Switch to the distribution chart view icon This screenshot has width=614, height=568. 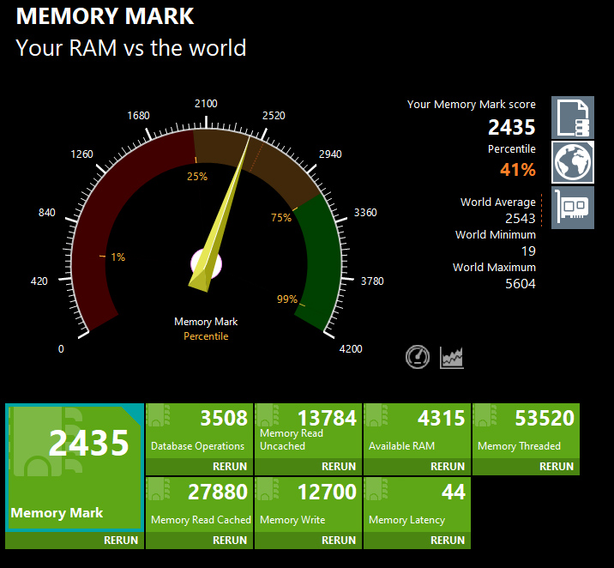[451, 357]
